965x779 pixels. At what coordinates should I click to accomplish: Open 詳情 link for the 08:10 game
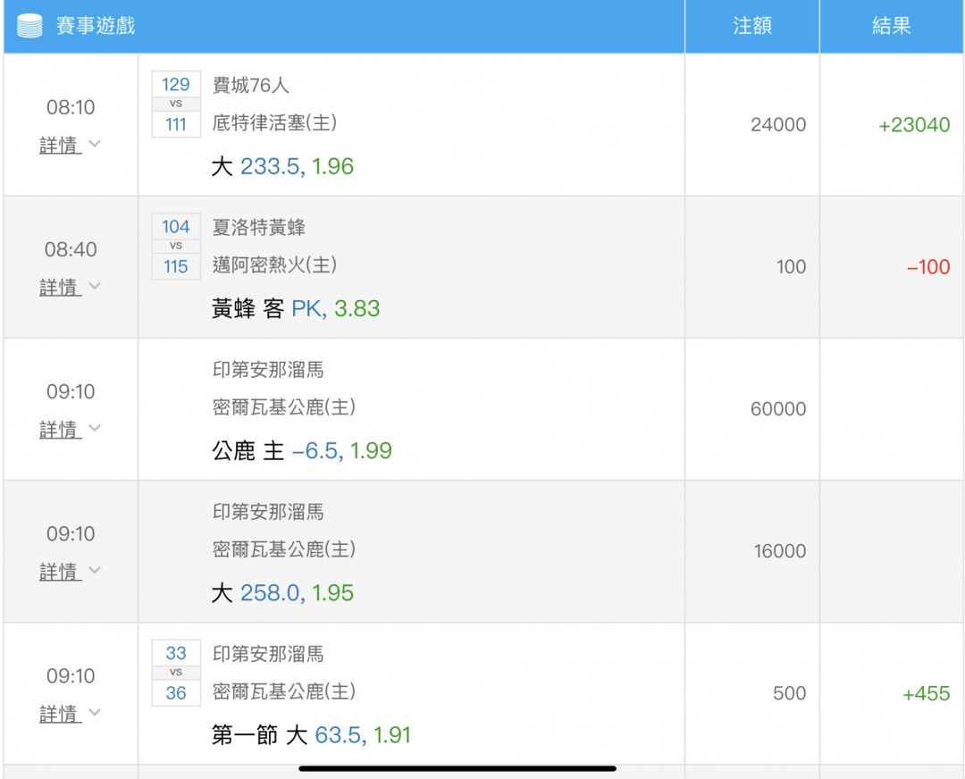point(61,146)
